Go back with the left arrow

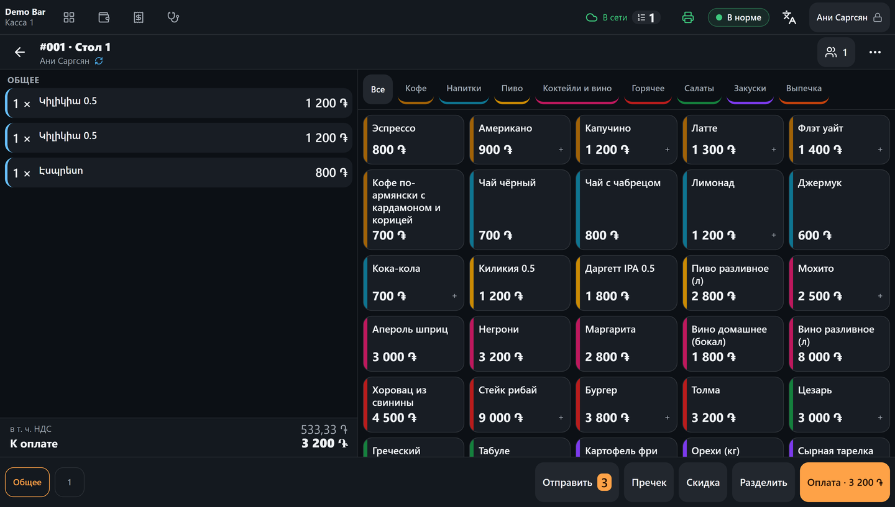pos(20,52)
